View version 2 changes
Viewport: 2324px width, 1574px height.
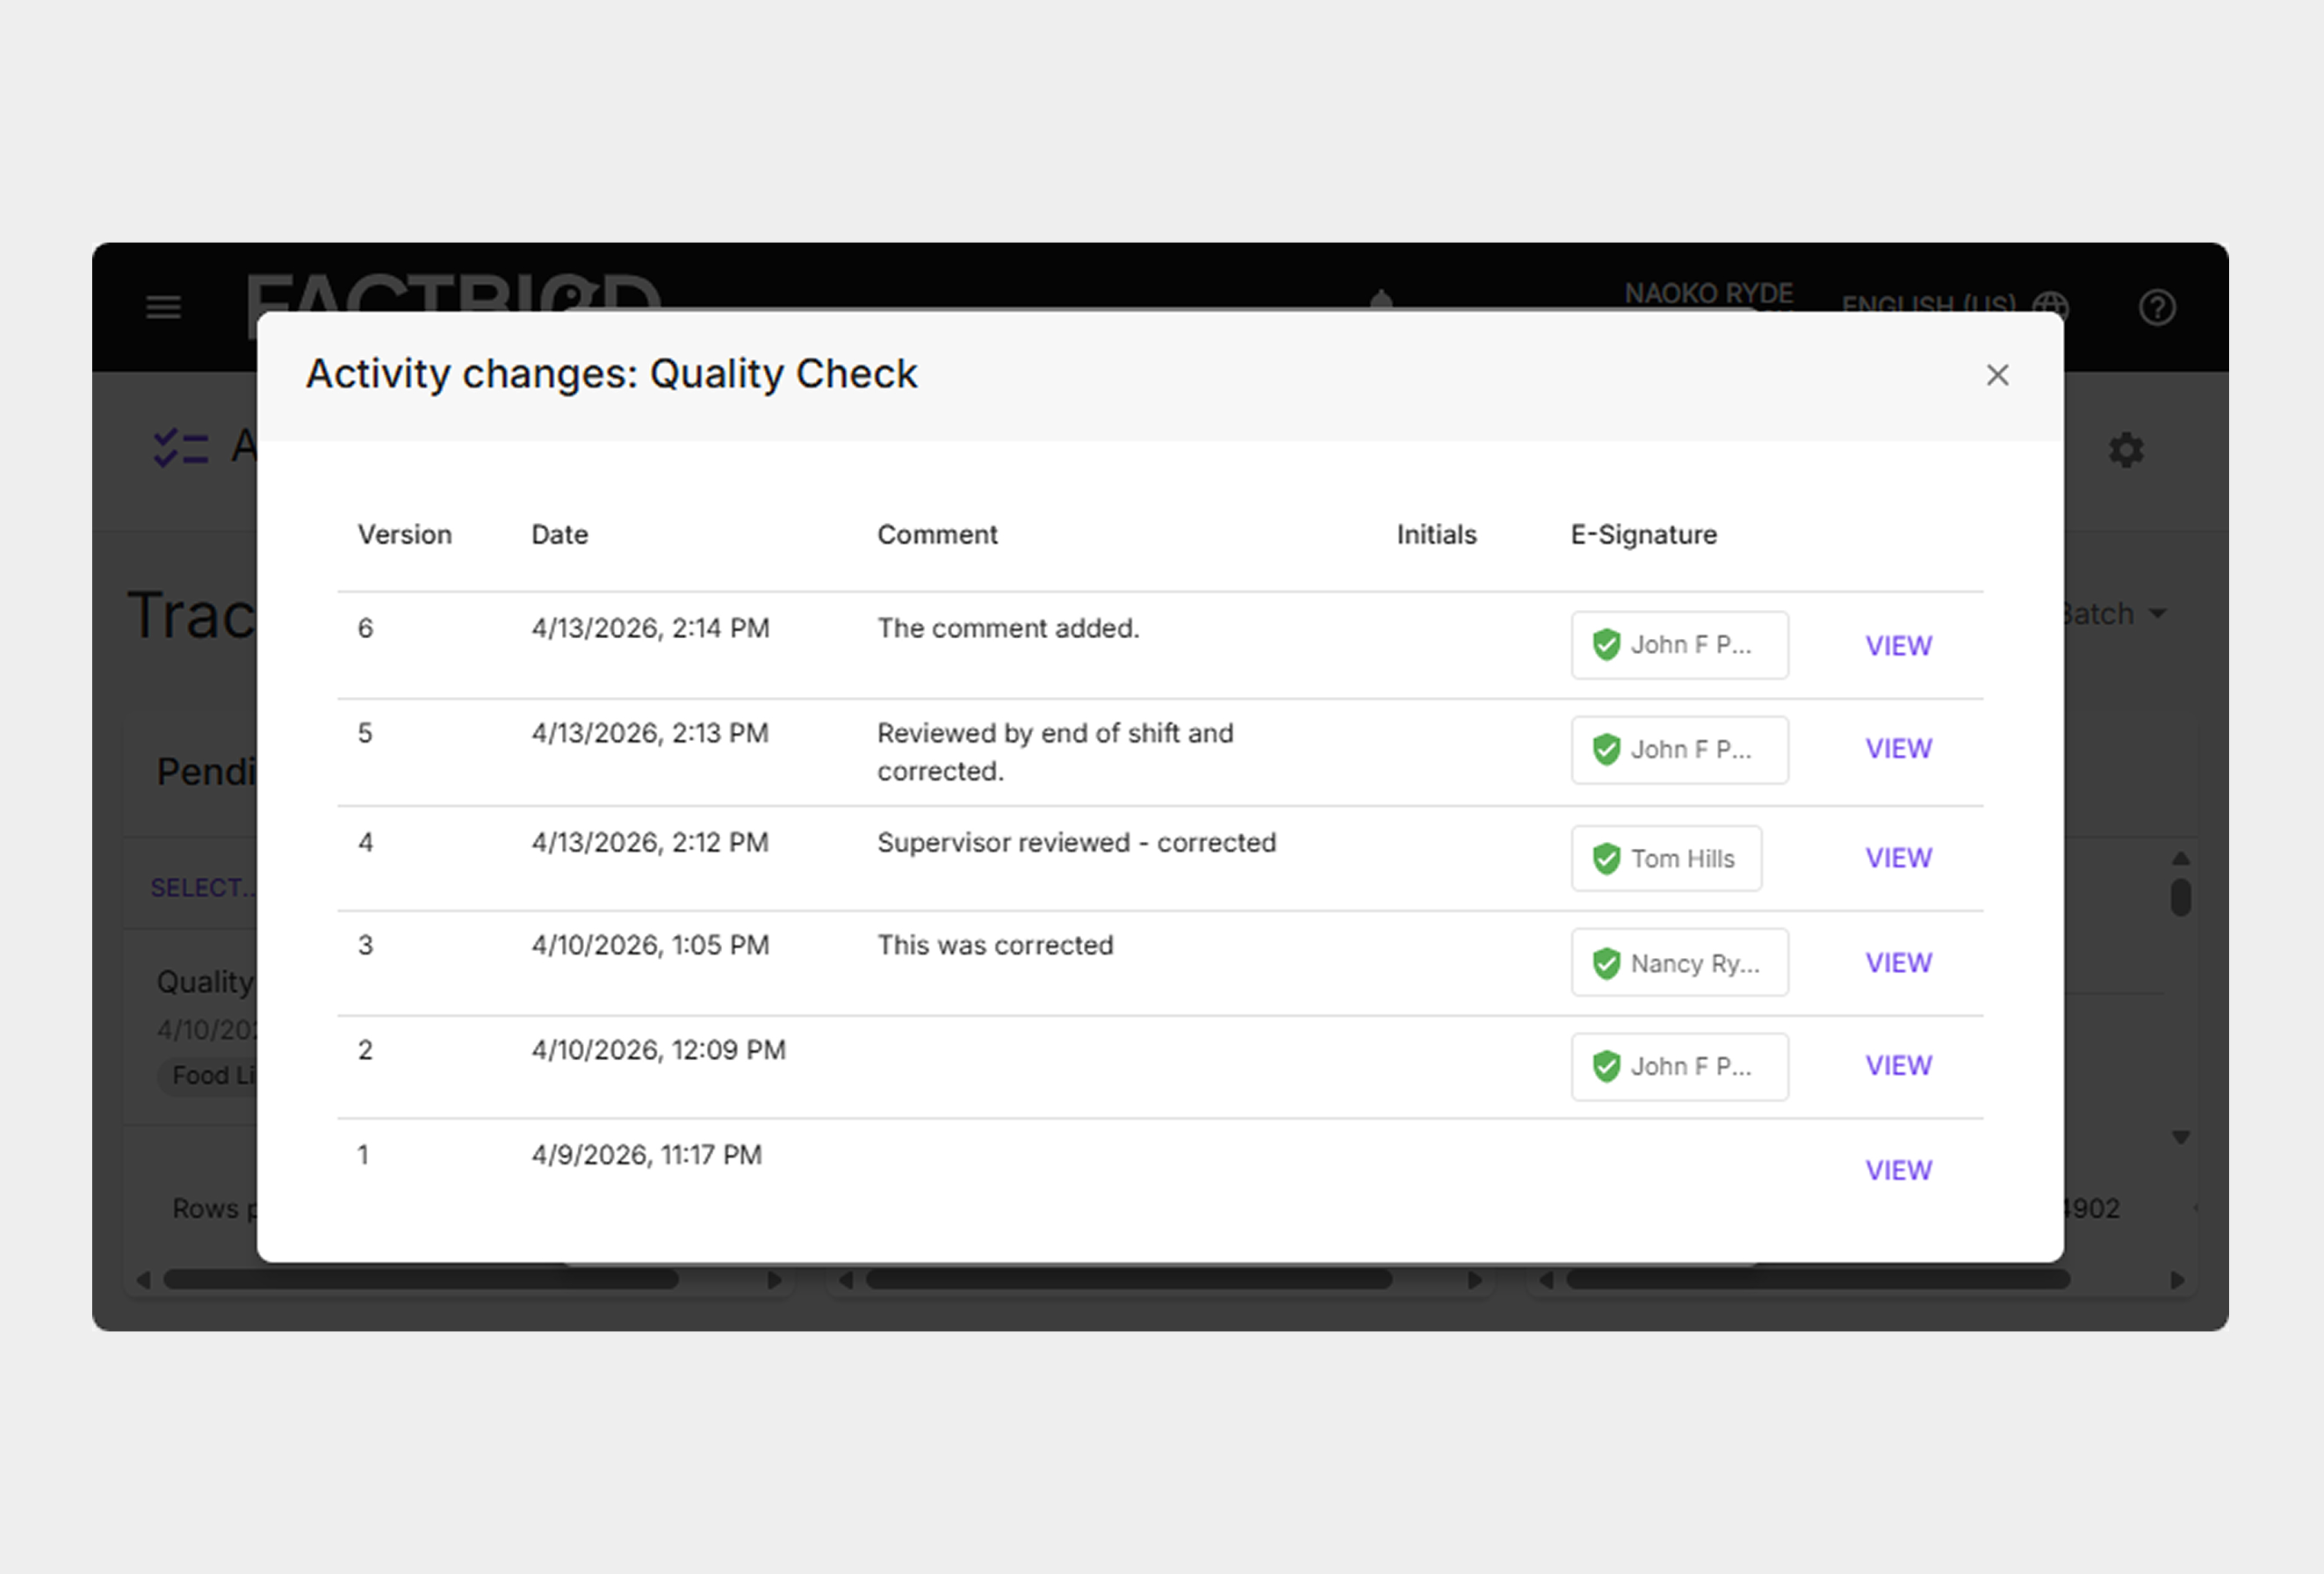click(x=1898, y=1066)
